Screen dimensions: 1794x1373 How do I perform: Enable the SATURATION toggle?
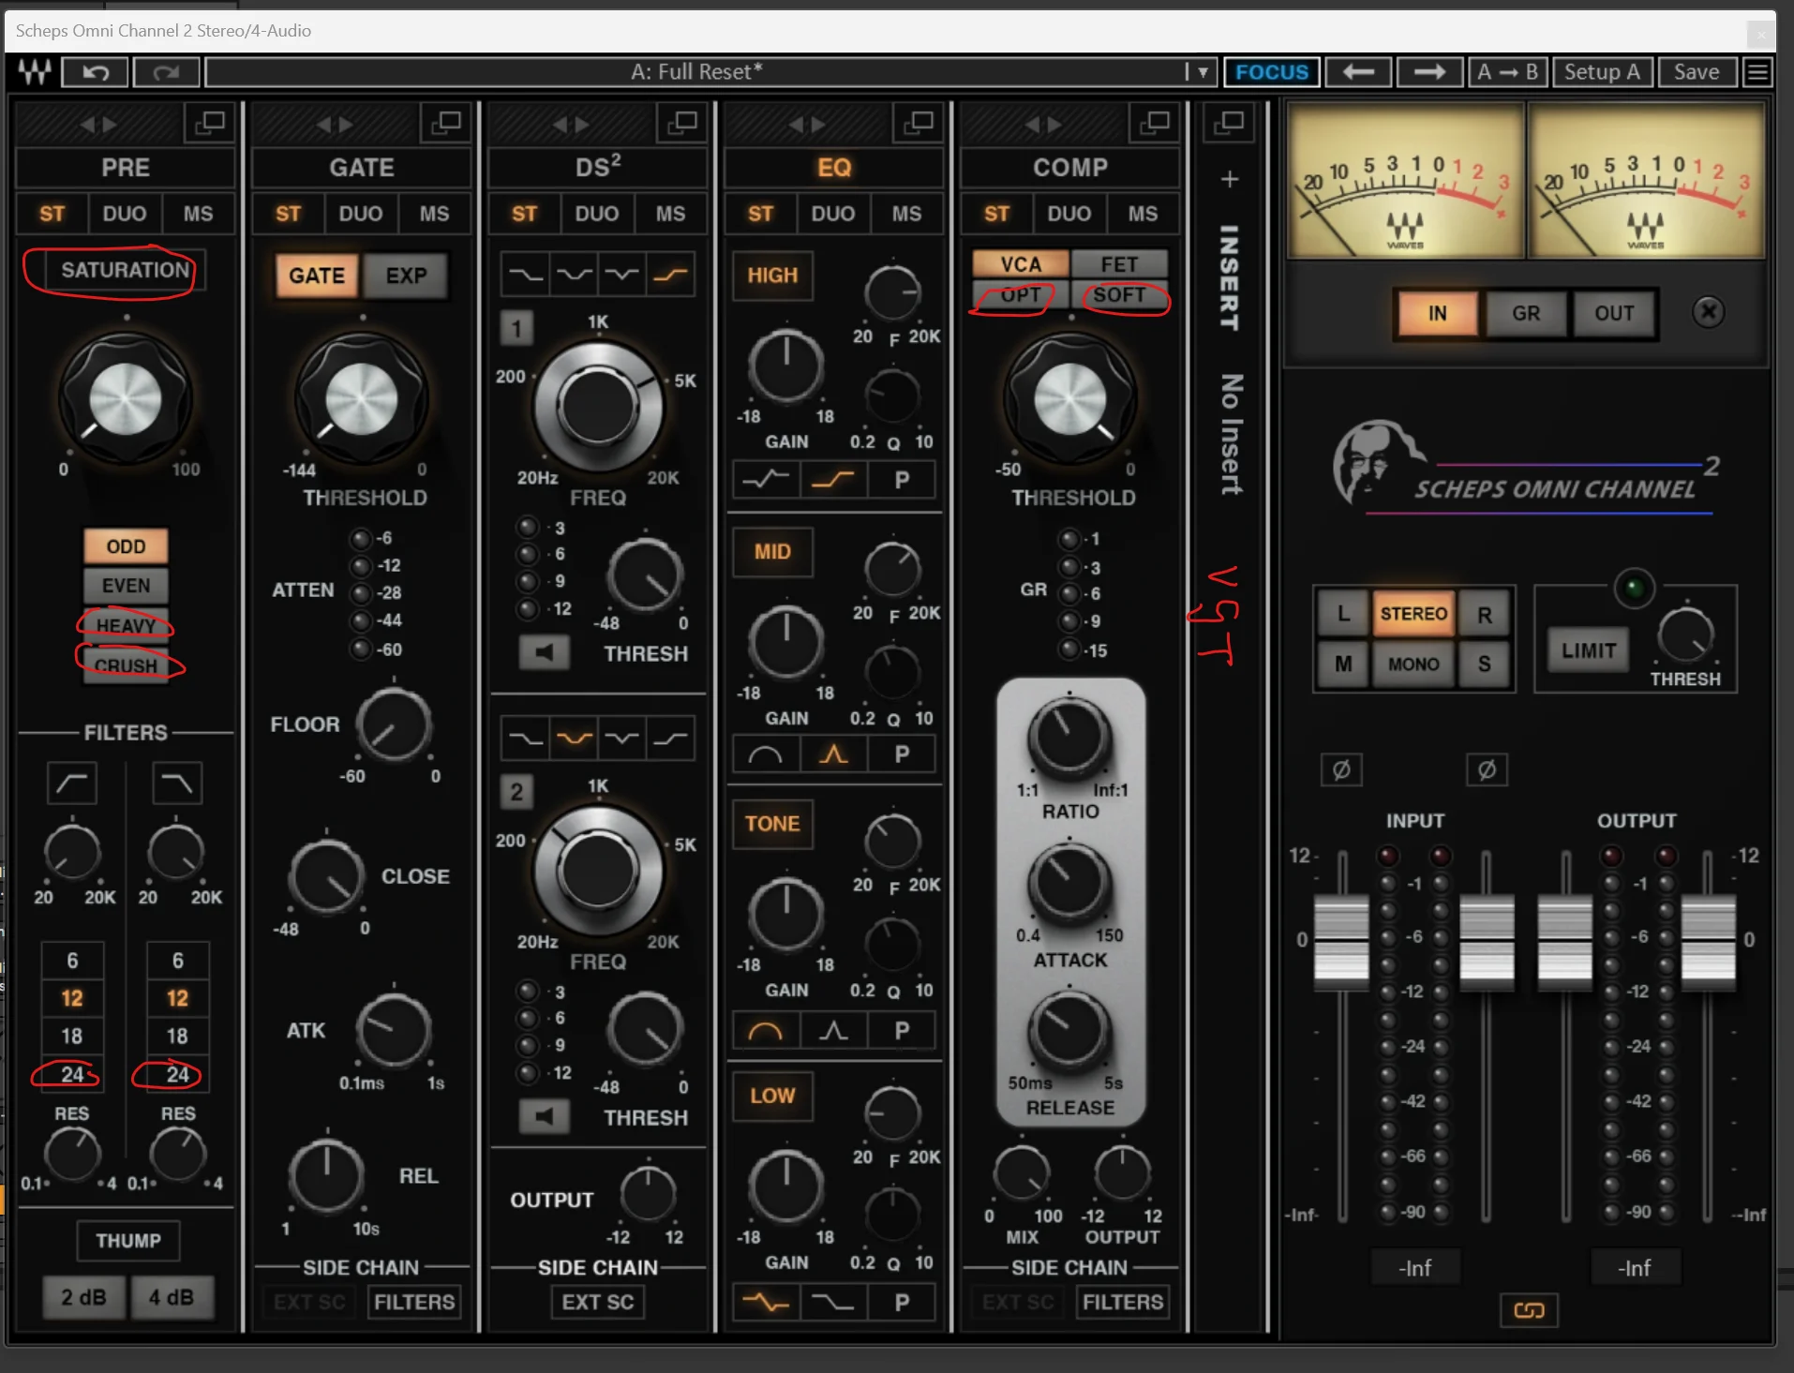pos(125,271)
